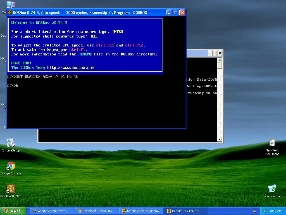The image size is (286, 215).
Task: Click the DOSBox title bar text
Action: click(80, 13)
